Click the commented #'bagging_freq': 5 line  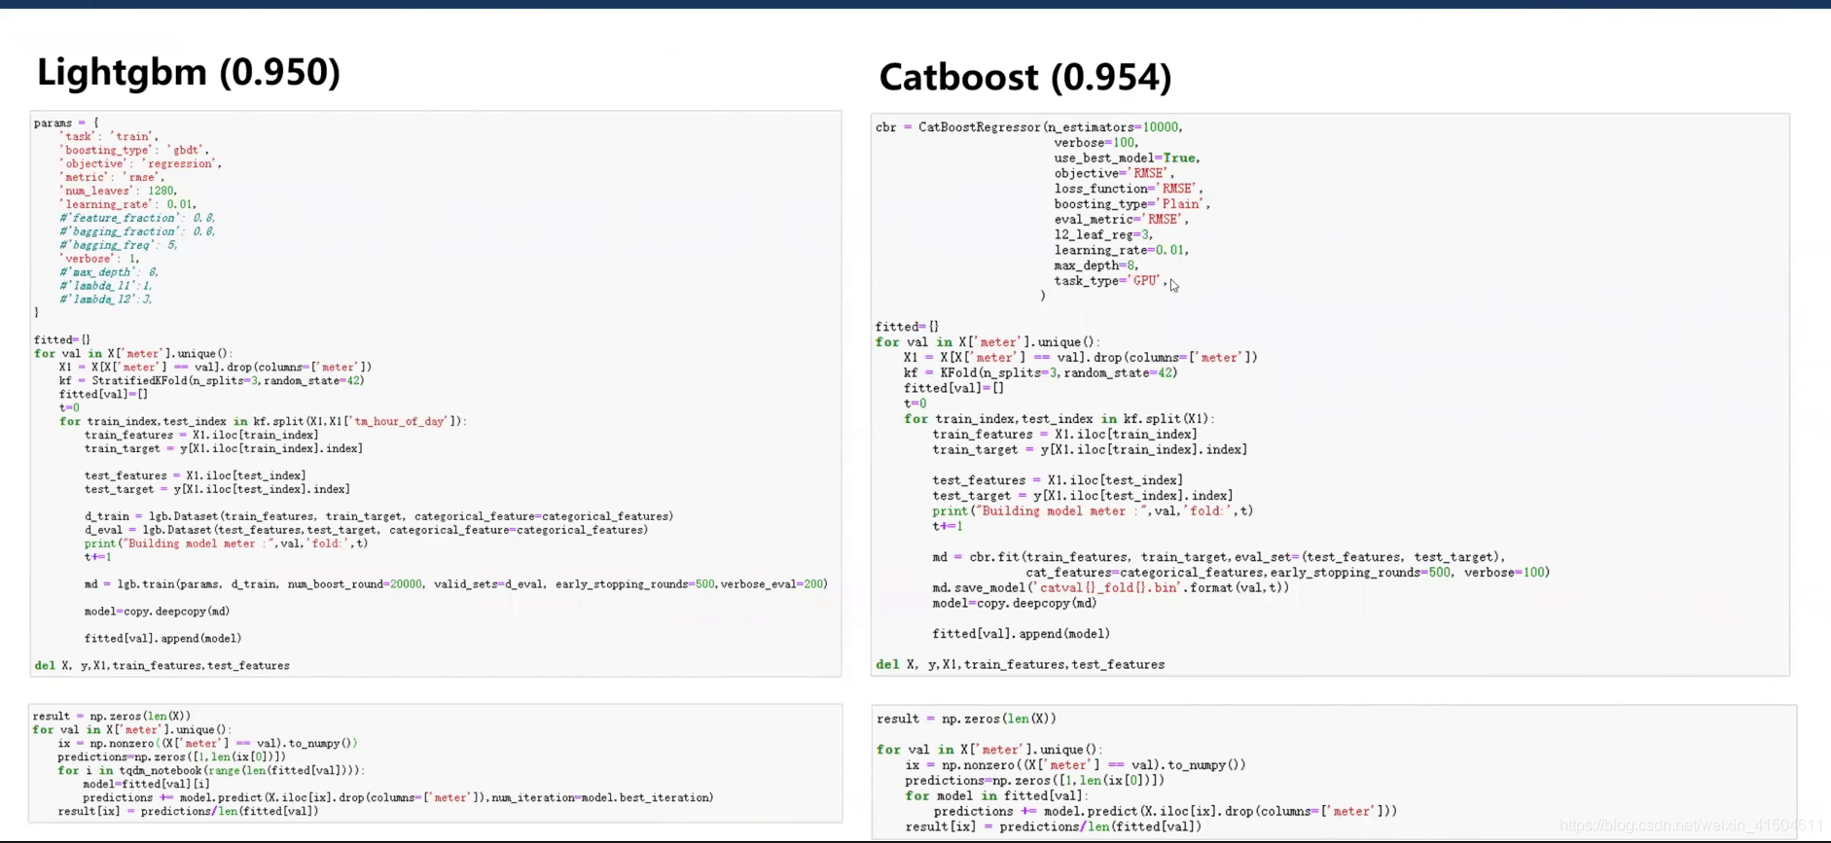tap(119, 246)
